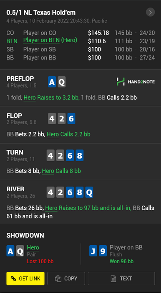The image size is (161, 293).
Task: Click Hero link in turn action
Action: [48, 171]
